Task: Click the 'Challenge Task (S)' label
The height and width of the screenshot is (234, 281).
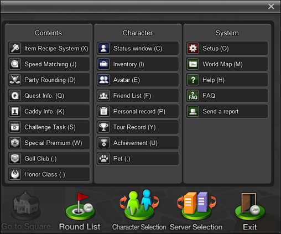Action: pos(50,127)
